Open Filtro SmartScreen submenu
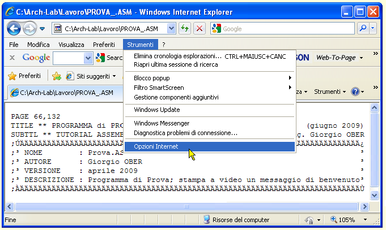Image resolution: width=386 pixels, height=230 pixels. point(210,88)
